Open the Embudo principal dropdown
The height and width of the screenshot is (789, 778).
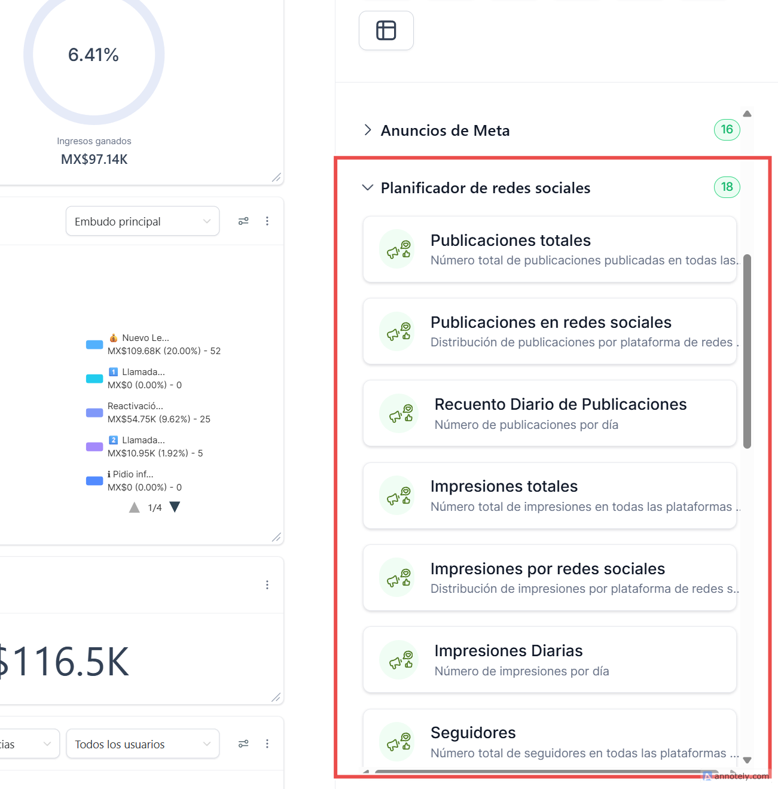click(x=142, y=221)
